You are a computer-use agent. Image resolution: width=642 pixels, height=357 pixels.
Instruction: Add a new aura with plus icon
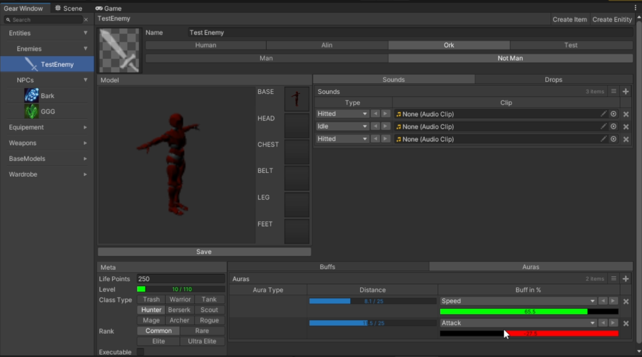coord(626,279)
